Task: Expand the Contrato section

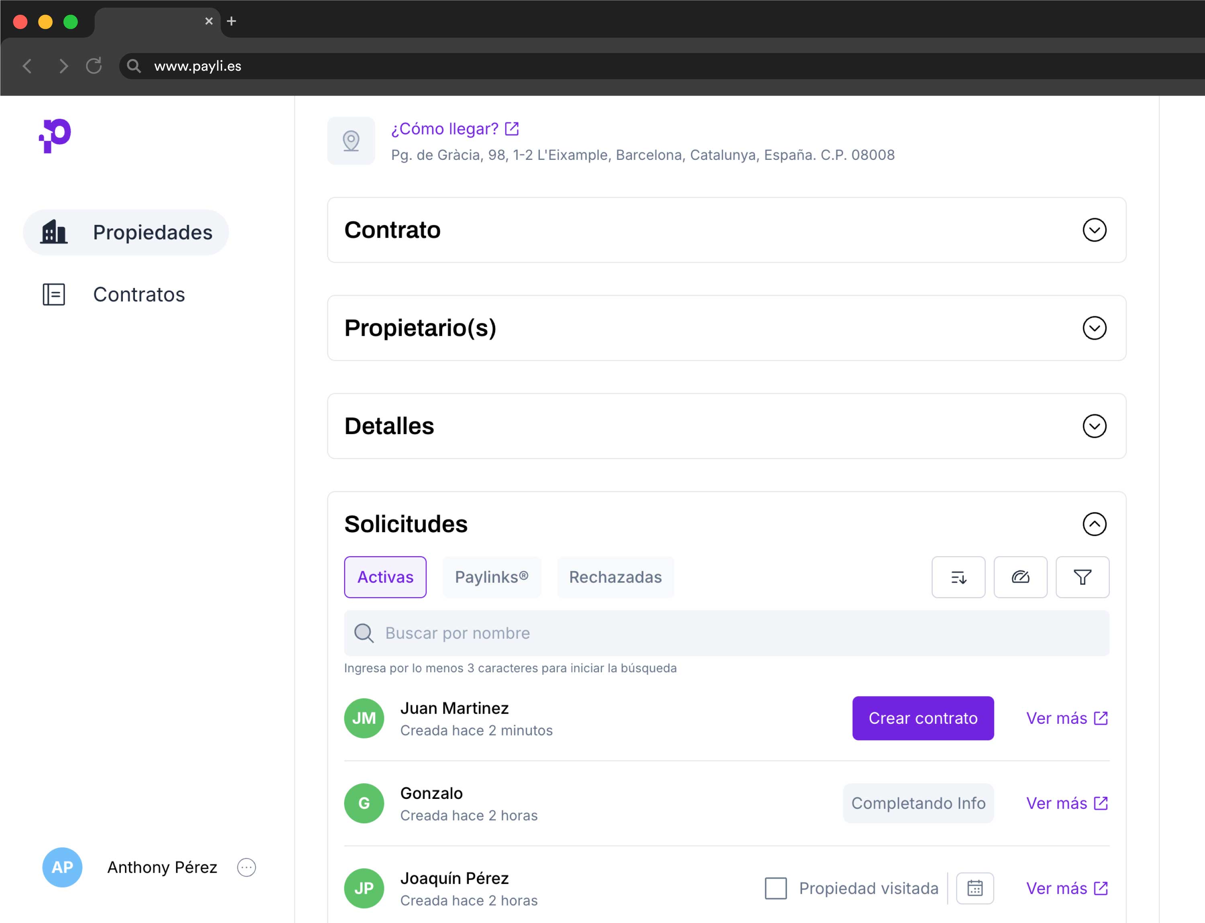Action: 1093,230
